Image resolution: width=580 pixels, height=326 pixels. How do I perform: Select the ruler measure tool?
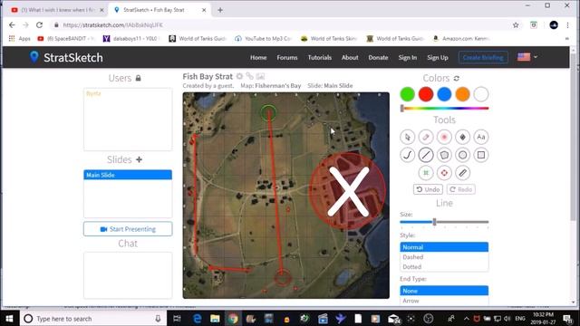pos(462,173)
